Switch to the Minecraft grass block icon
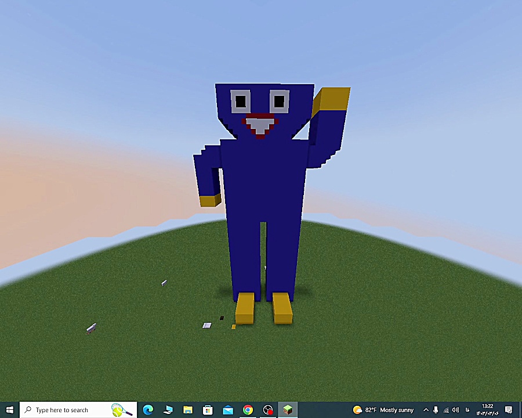 point(288,410)
